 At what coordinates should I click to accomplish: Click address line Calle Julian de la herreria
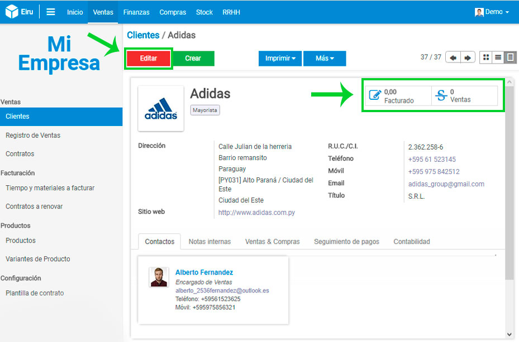pyautogui.click(x=255, y=146)
